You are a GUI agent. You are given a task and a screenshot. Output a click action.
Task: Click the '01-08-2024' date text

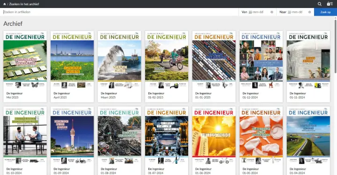click(x=108, y=173)
